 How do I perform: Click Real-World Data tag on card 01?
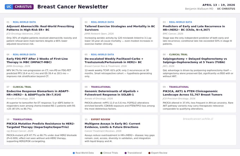[x=24, y=22]
